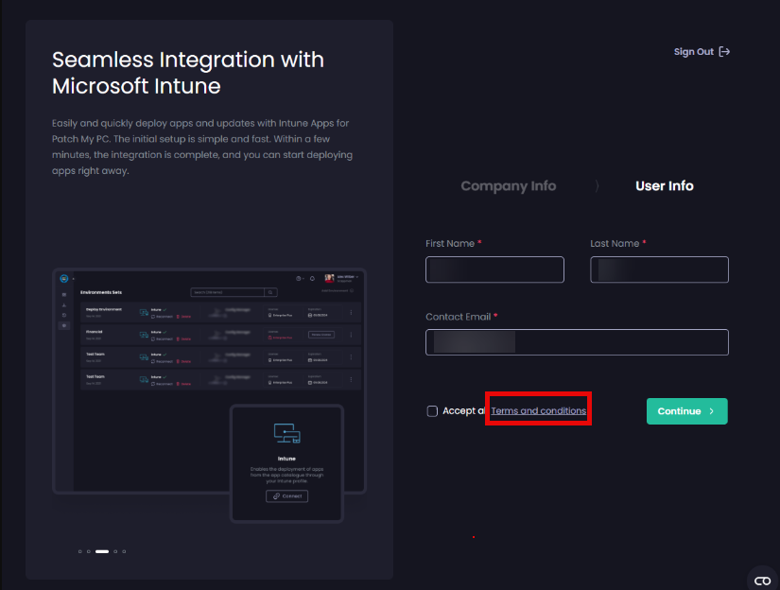Image resolution: width=780 pixels, height=590 pixels.
Task: Click the app logo in the dashboard preview corner
Action: pos(62,277)
